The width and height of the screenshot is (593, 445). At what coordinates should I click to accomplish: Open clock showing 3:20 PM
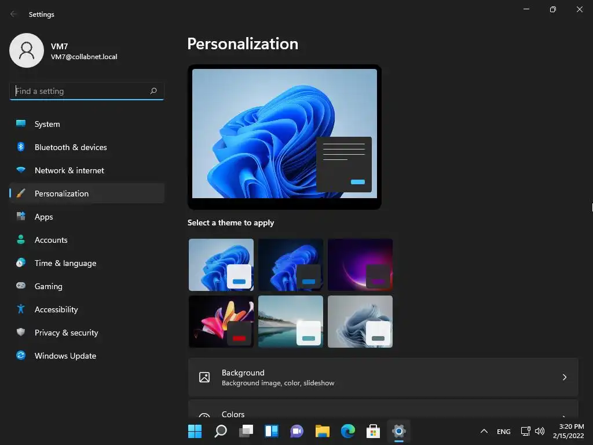click(x=569, y=431)
